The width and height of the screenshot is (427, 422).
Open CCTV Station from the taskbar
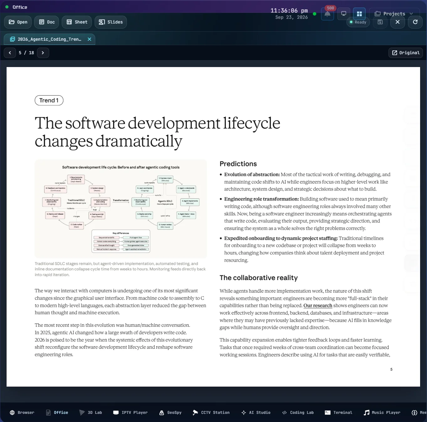point(211,413)
